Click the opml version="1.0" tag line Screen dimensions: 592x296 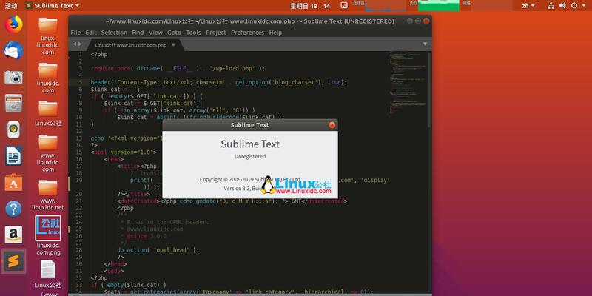coord(124,152)
